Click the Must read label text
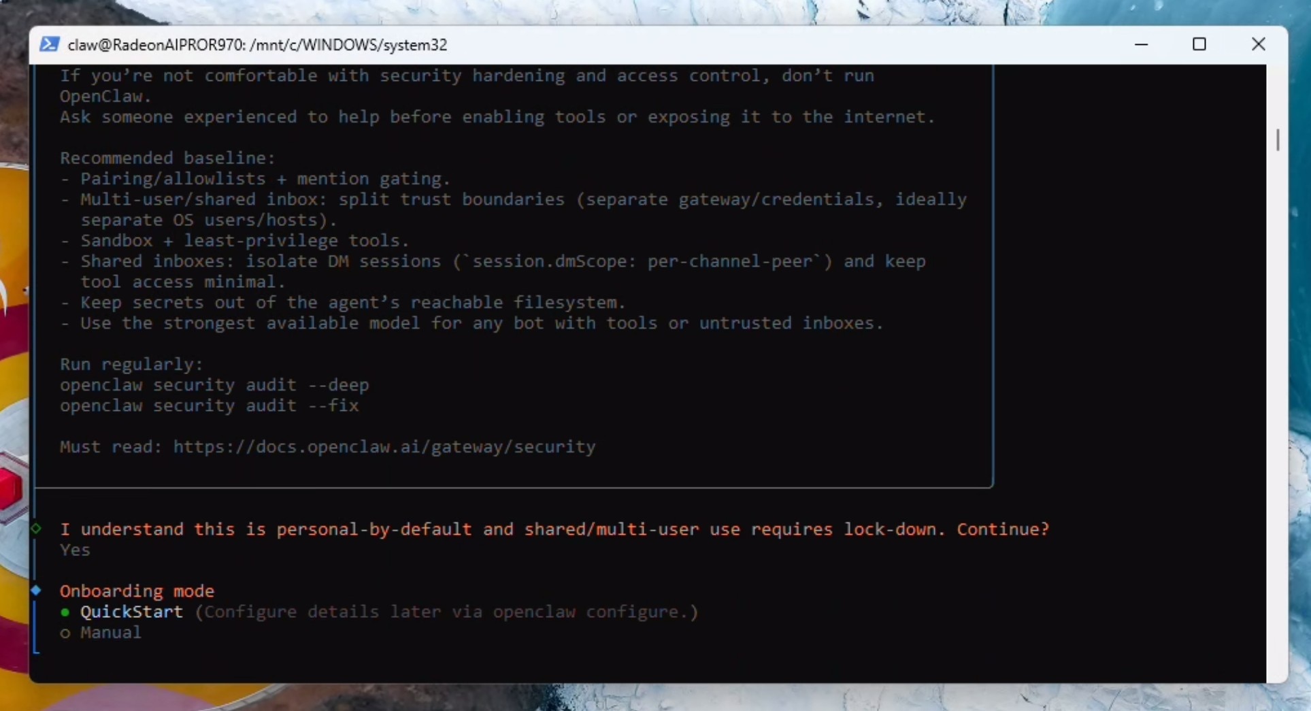The height and width of the screenshot is (711, 1311). pyautogui.click(x=109, y=447)
